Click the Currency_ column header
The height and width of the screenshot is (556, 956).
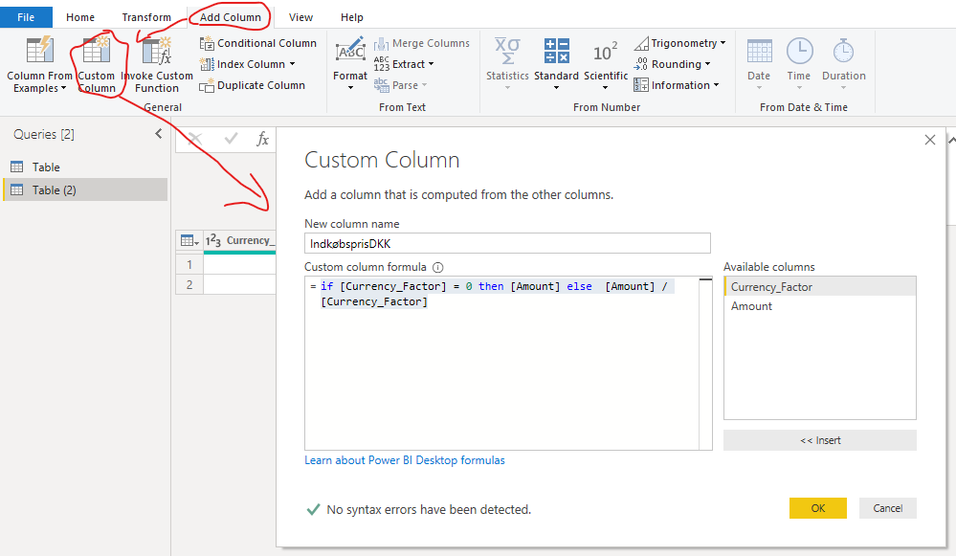239,241
